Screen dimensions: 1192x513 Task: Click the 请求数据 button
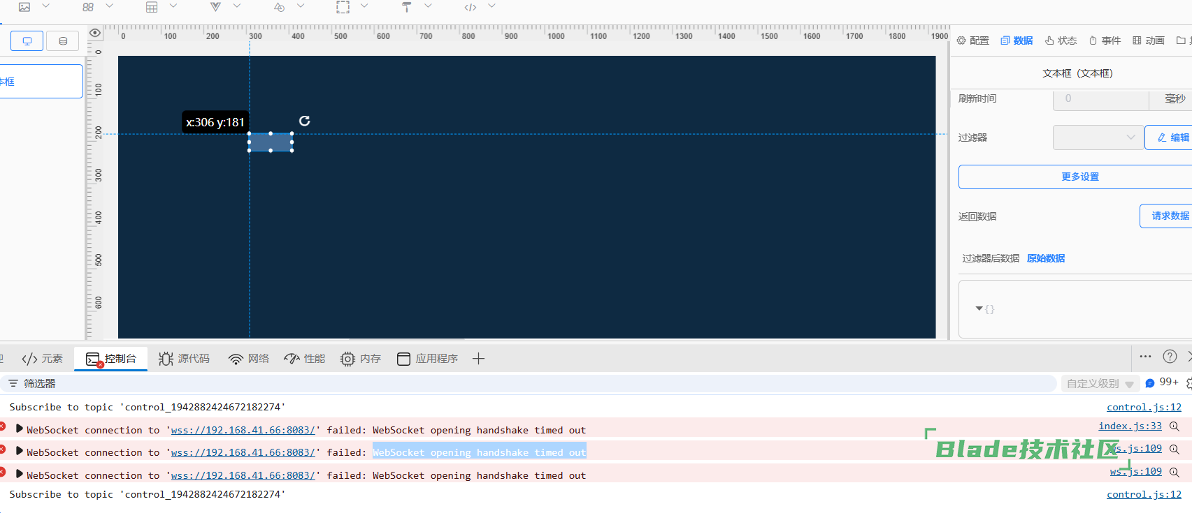1169,216
